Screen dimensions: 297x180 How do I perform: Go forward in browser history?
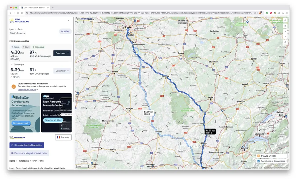tap(14, 13)
